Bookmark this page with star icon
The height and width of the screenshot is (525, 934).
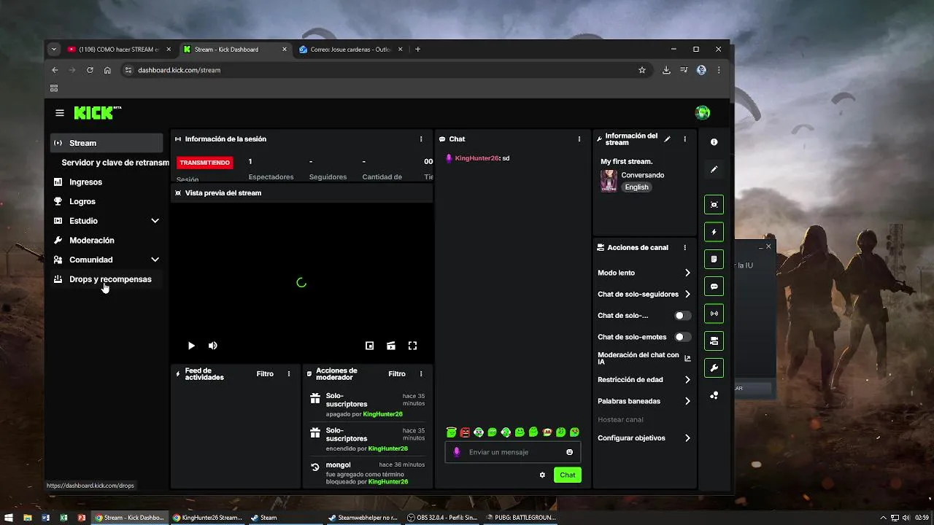642,70
